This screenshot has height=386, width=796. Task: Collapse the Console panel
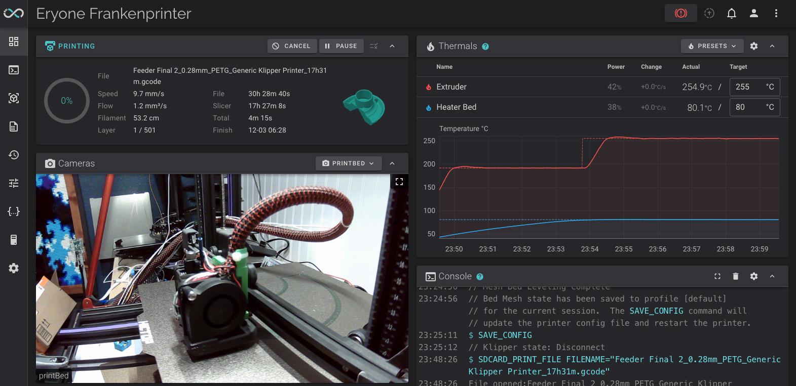(x=772, y=276)
